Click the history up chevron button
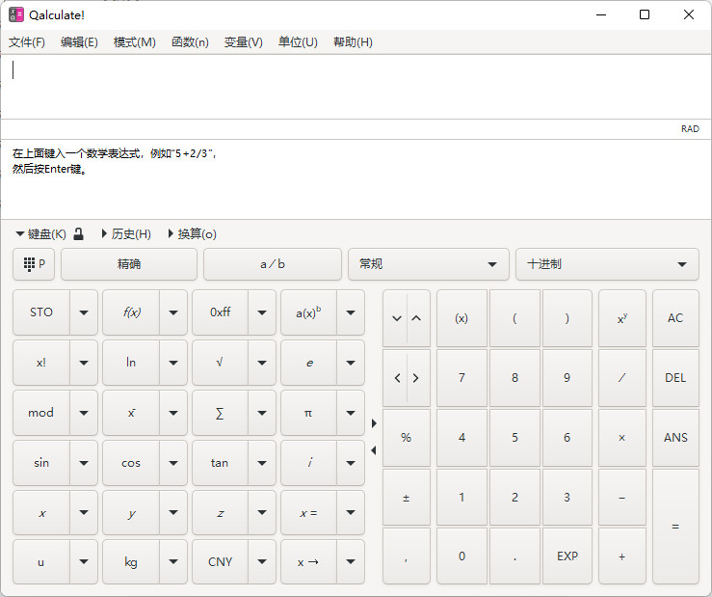 coord(417,318)
